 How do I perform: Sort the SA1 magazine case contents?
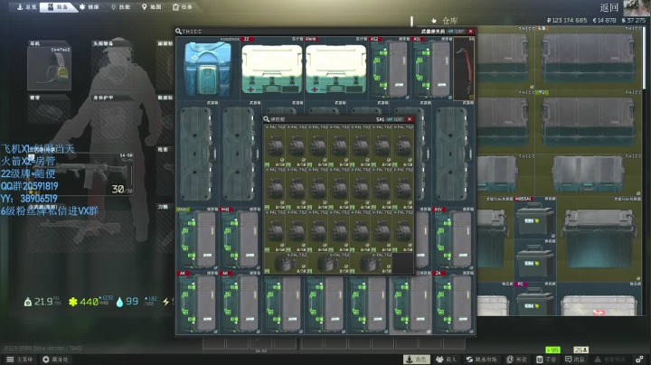[x=396, y=119]
